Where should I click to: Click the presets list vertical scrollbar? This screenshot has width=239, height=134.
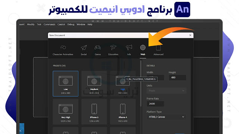point(141,83)
